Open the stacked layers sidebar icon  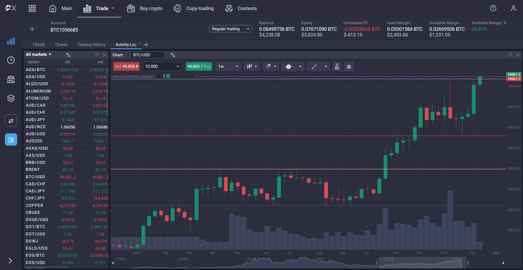tap(11, 98)
